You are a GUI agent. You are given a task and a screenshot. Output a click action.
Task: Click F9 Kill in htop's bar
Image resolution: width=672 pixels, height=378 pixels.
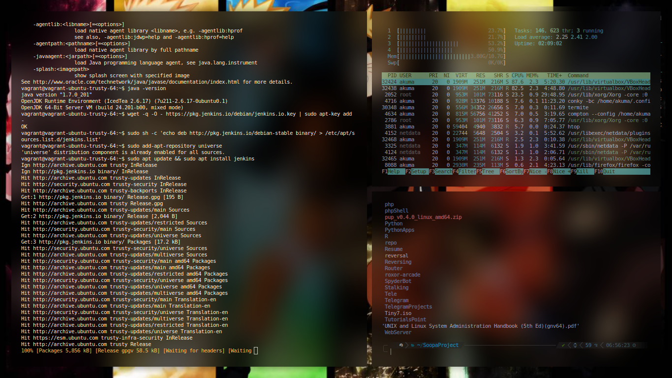[582, 172]
